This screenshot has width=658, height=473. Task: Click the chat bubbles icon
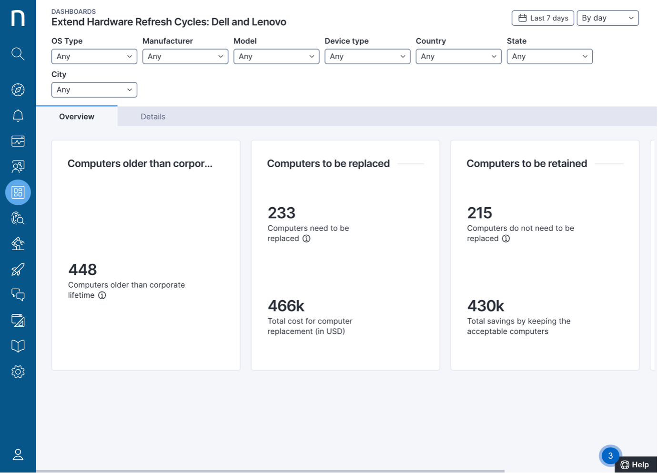(x=18, y=295)
